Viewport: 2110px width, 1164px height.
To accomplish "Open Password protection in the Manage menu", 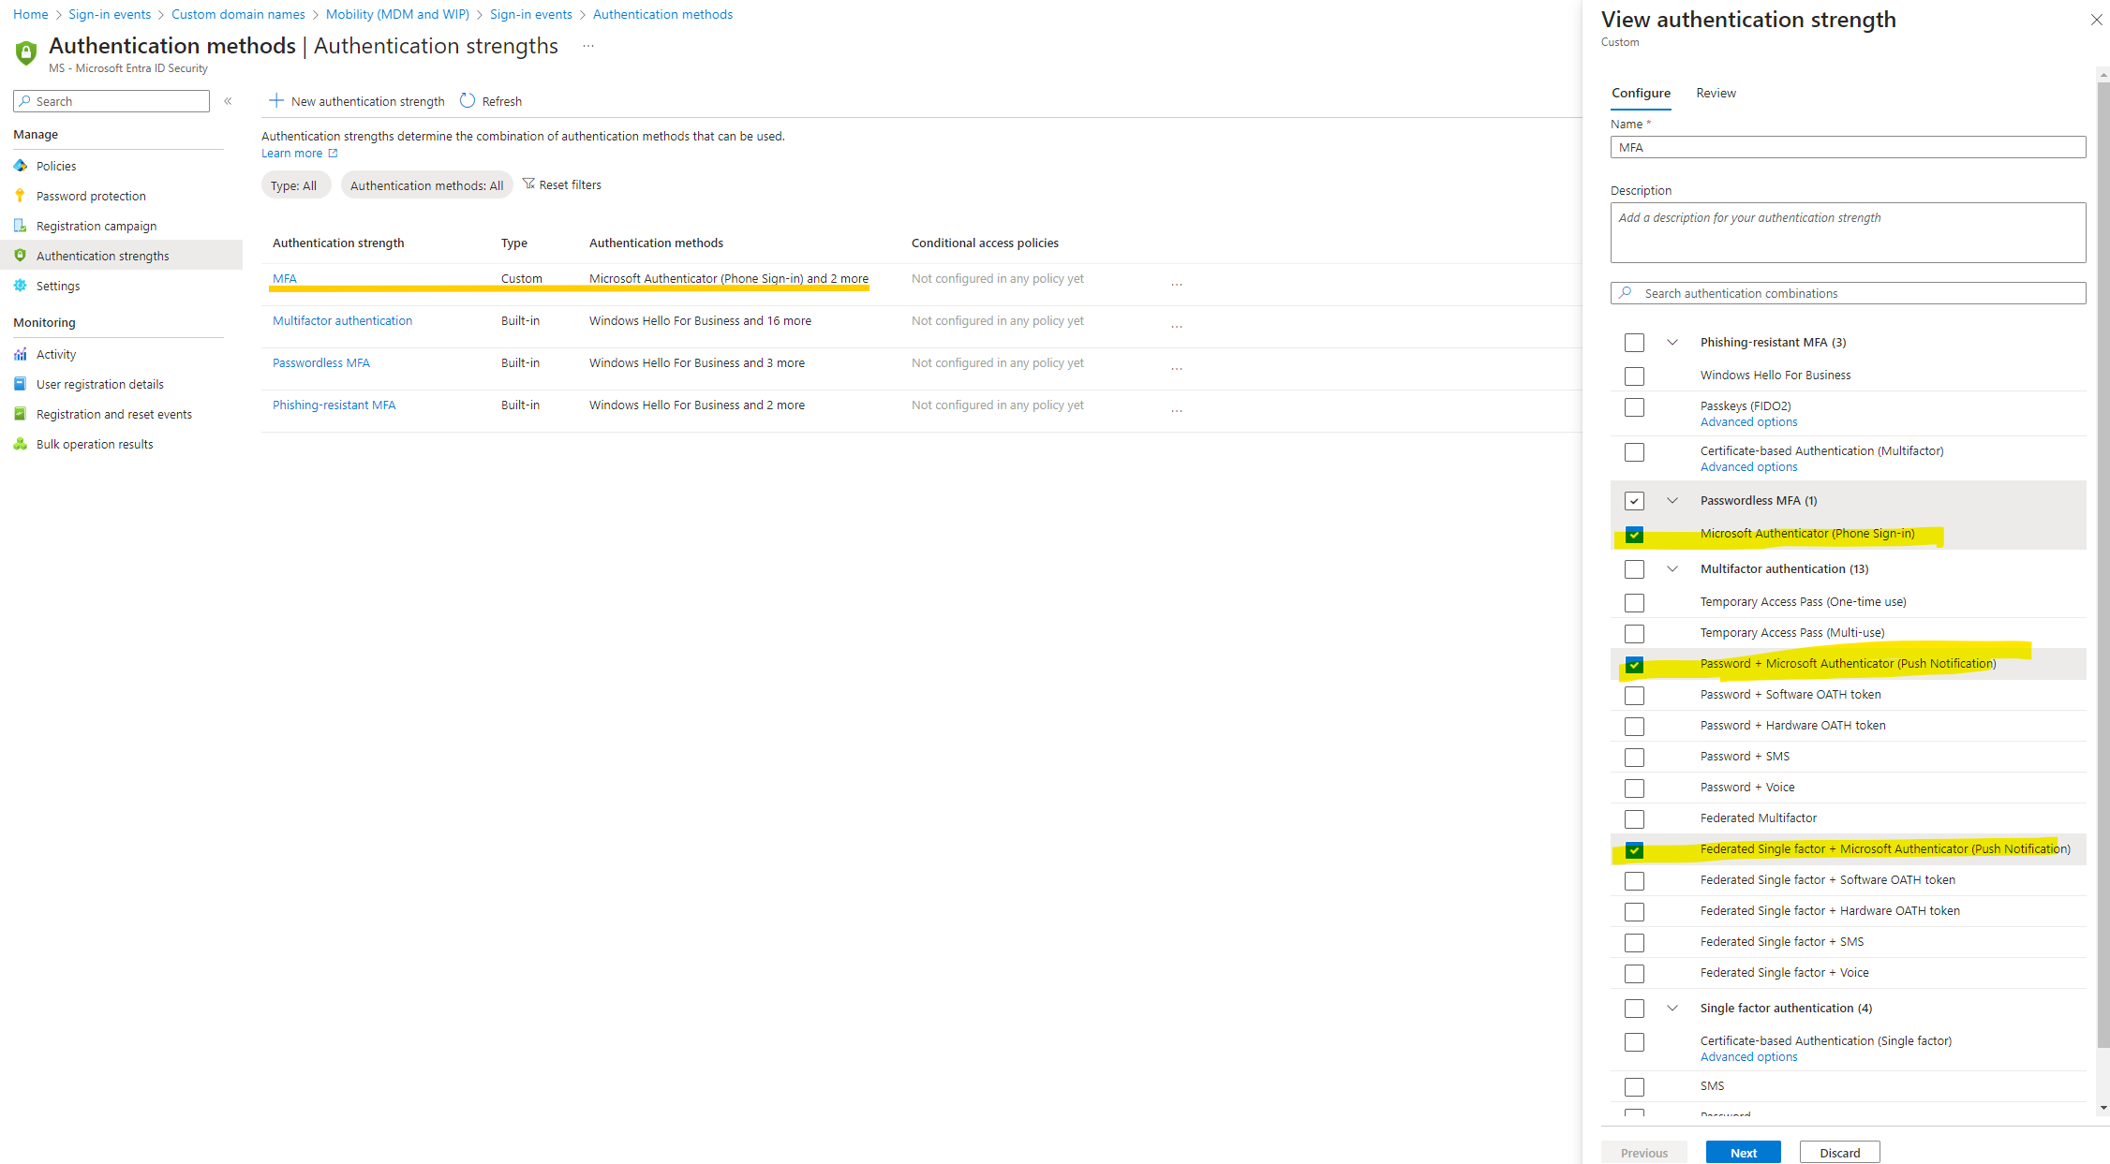I will (x=91, y=196).
